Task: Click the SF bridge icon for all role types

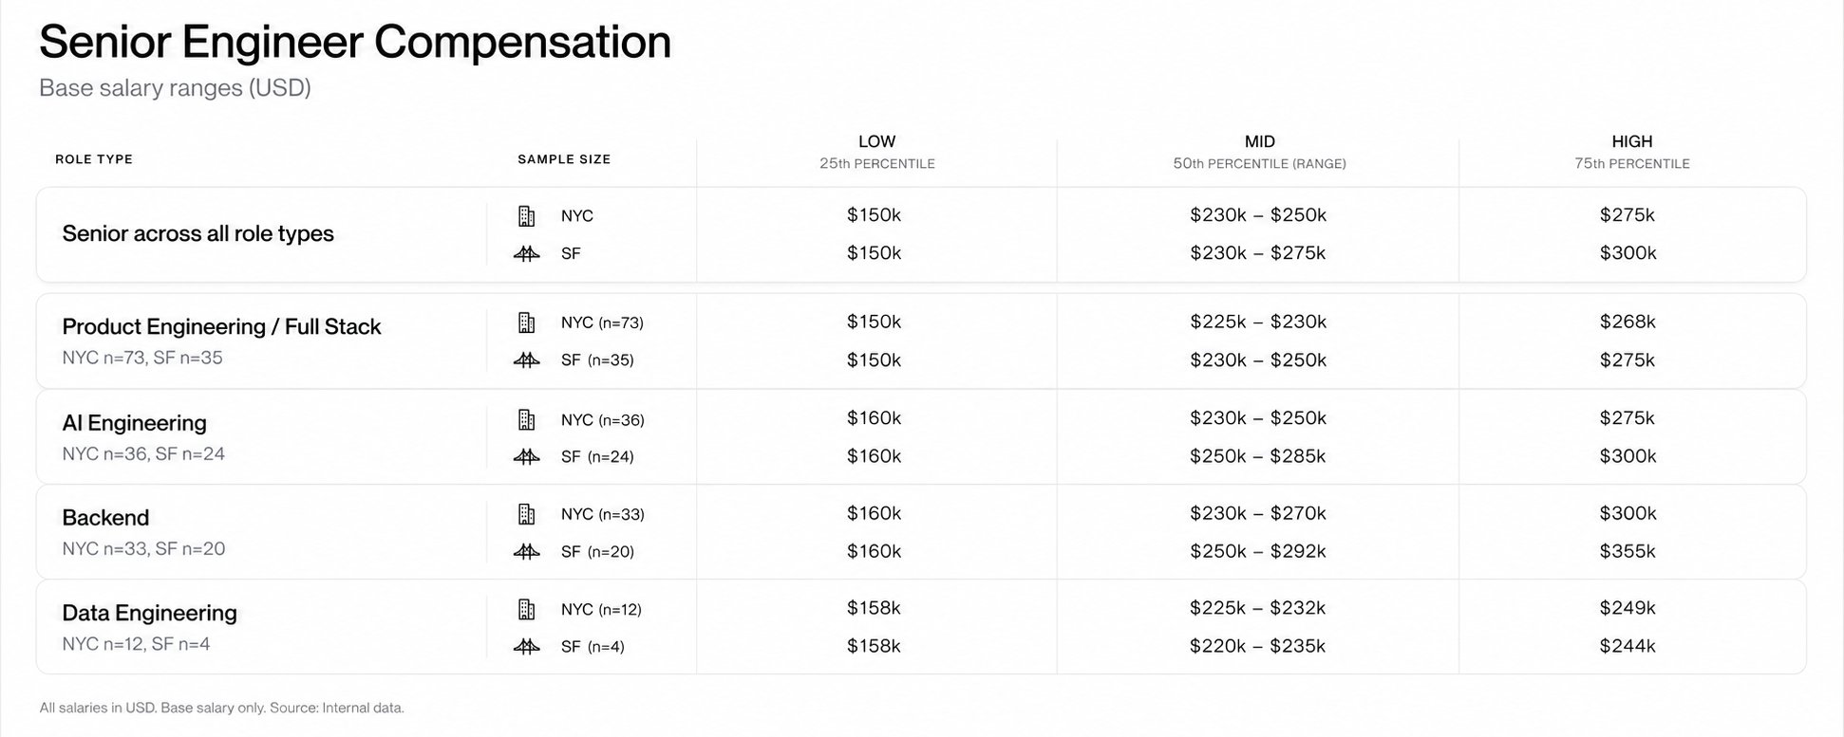Action: click(x=526, y=254)
